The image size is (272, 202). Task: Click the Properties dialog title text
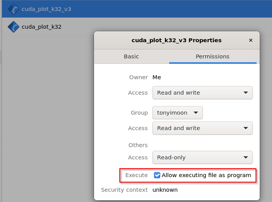[176, 41]
